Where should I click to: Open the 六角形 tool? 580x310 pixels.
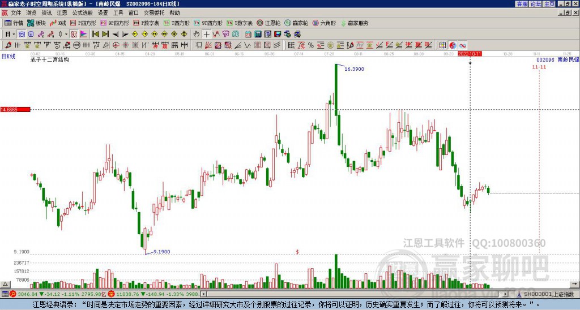[324, 23]
